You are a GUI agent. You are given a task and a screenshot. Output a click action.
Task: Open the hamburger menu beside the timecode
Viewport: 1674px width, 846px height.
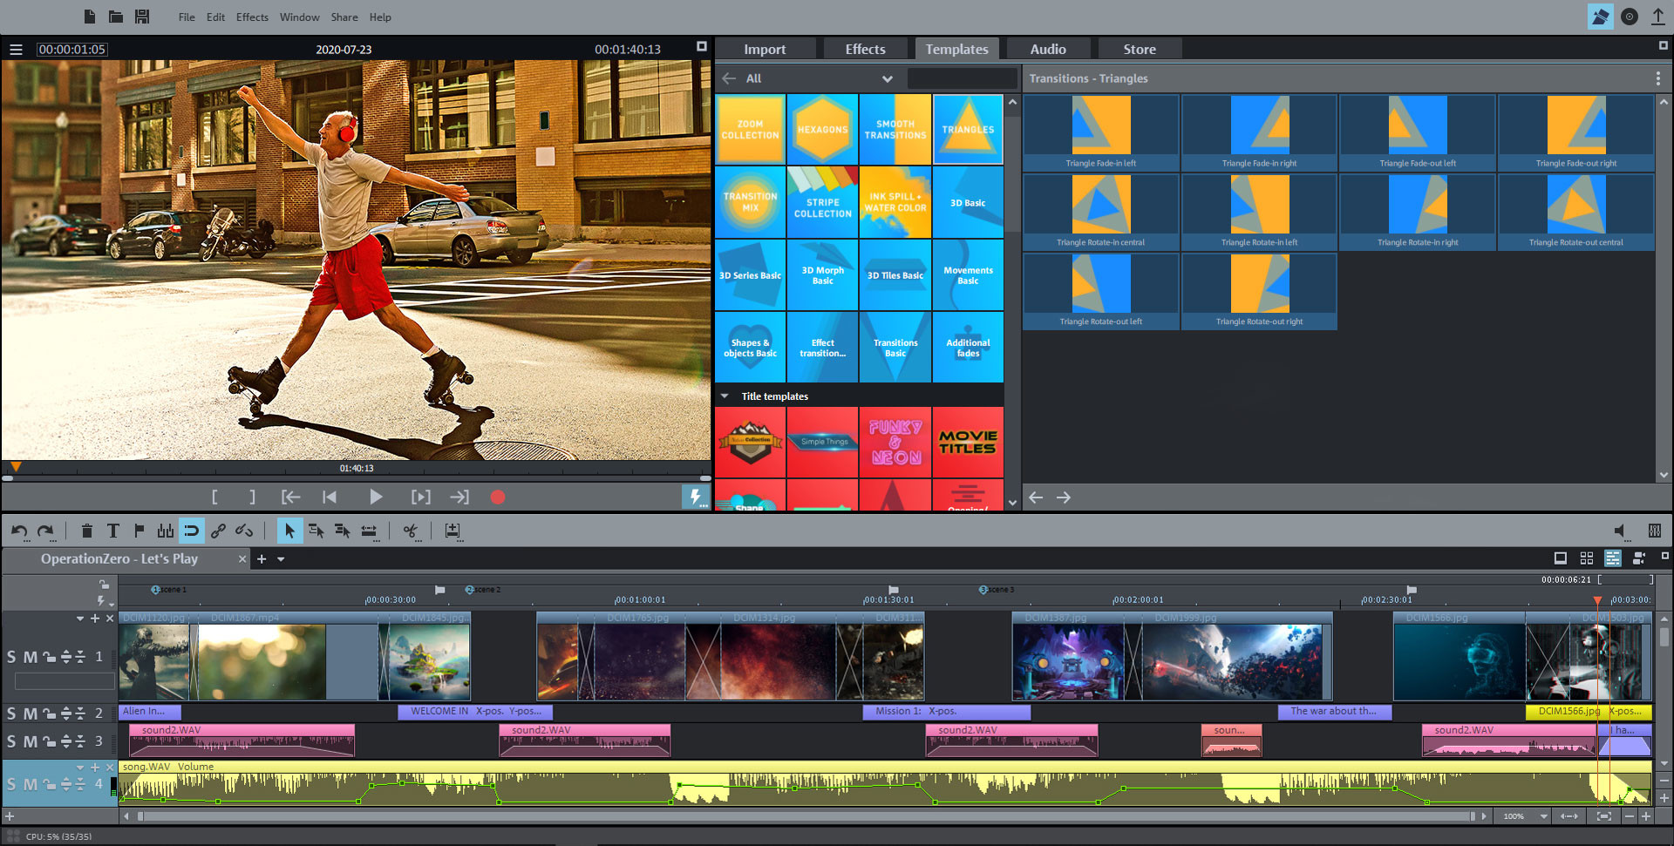[x=16, y=50]
